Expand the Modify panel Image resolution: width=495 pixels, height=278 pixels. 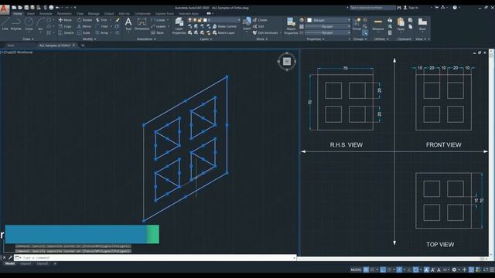(89, 39)
